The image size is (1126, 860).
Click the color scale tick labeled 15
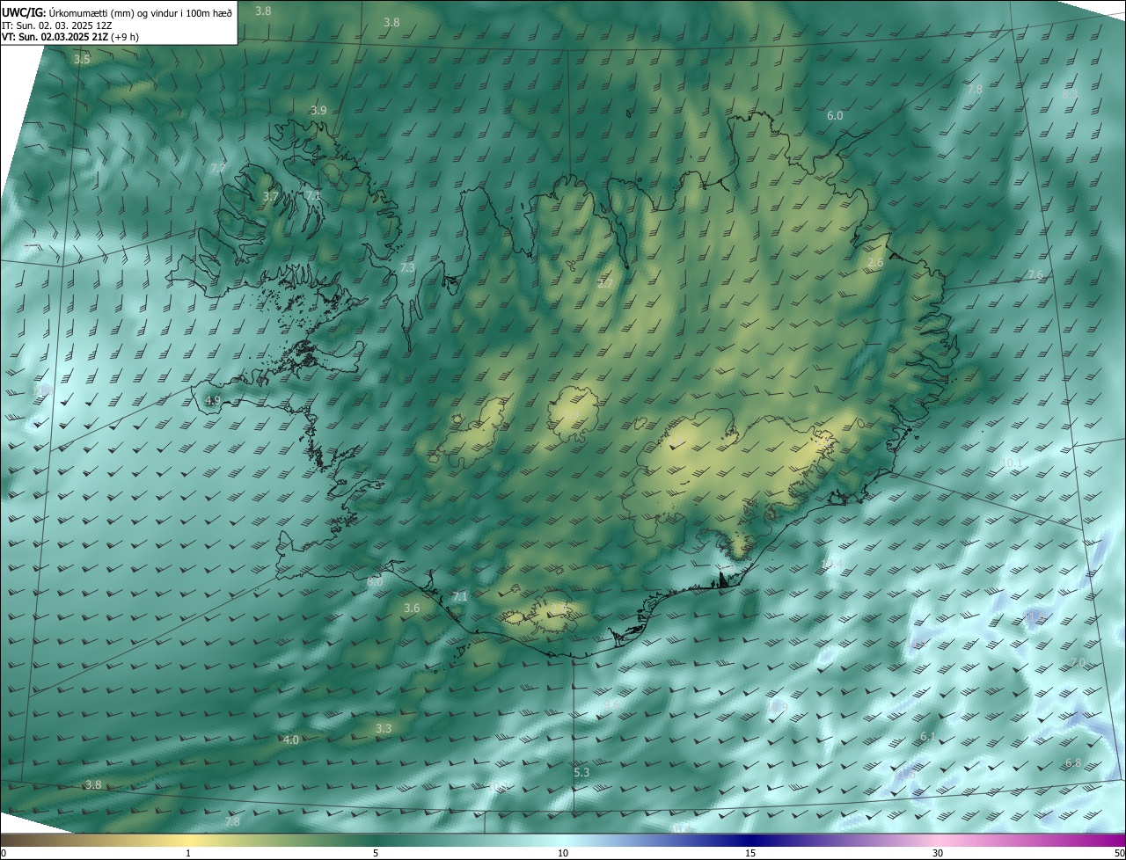click(x=750, y=853)
